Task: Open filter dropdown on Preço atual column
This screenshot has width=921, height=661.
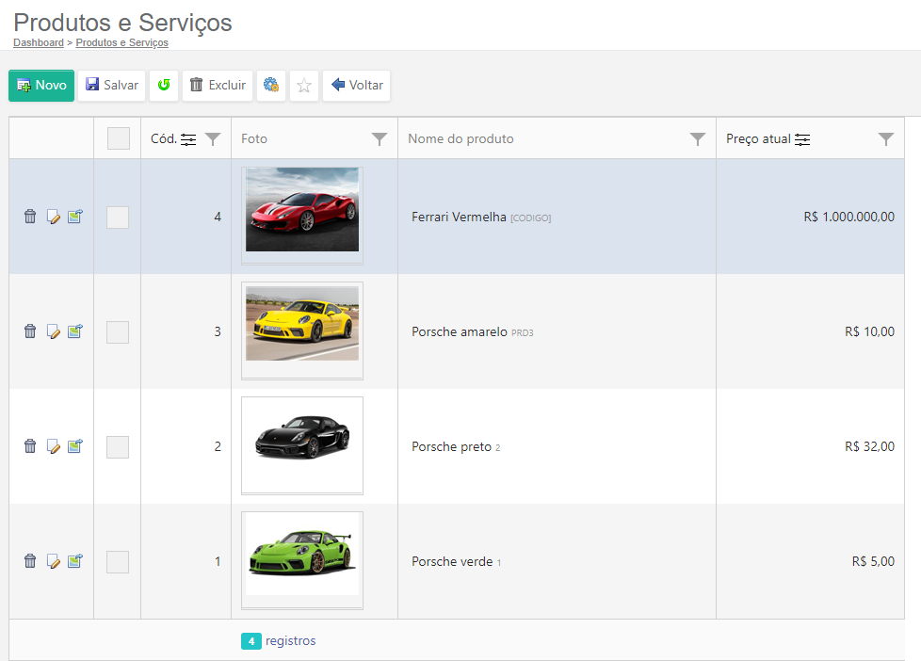Action: [886, 139]
